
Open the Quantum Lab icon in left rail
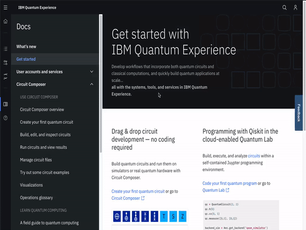pyautogui.click(x=6, y=76)
